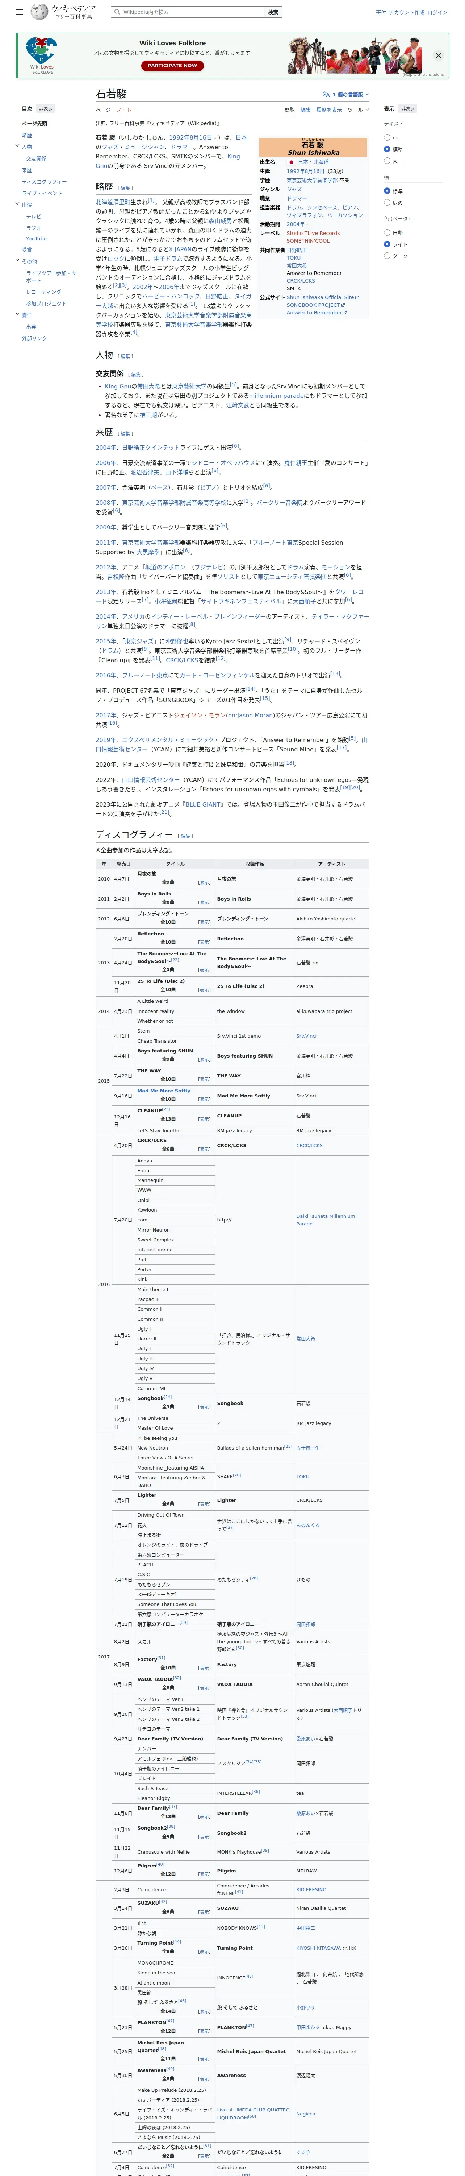Click the Wikipedia globe logo
Image resolution: width=465 pixels, height=2176 pixels.
[x=39, y=12]
